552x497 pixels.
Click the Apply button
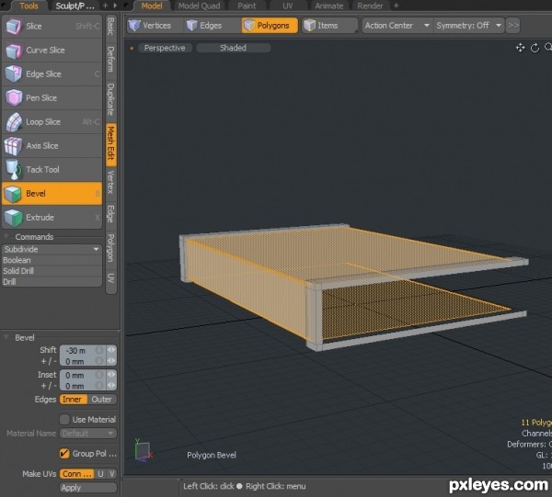click(x=88, y=488)
